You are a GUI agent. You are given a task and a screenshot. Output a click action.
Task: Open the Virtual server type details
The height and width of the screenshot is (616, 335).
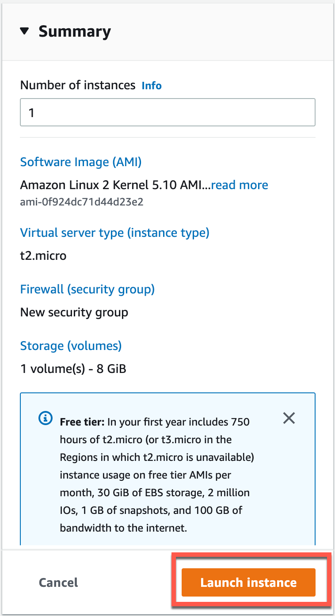[114, 232]
